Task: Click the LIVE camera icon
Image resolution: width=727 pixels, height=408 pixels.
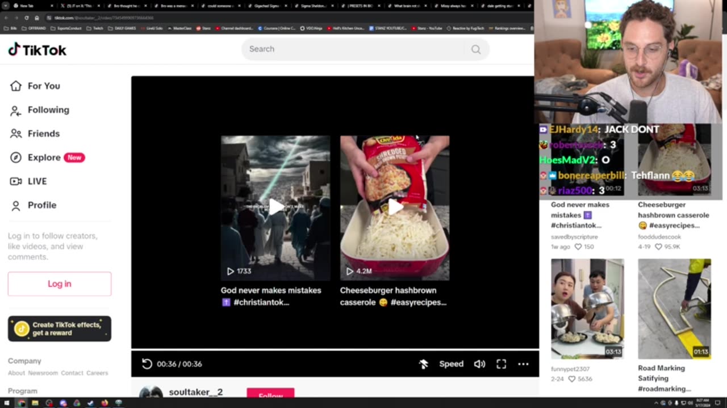Action: pyautogui.click(x=16, y=181)
